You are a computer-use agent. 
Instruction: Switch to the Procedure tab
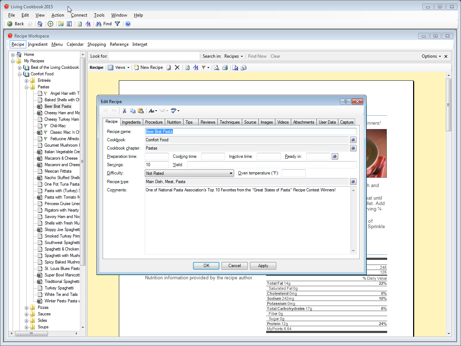pyautogui.click(x=154, y=122)
